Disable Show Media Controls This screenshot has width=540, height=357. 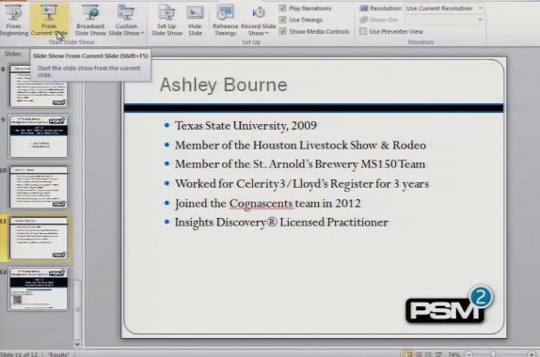tap(283, 32)
